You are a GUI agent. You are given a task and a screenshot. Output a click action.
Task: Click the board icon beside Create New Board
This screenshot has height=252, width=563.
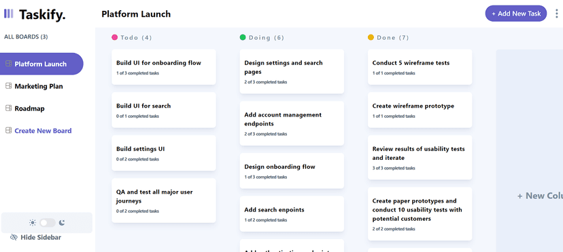8,131
